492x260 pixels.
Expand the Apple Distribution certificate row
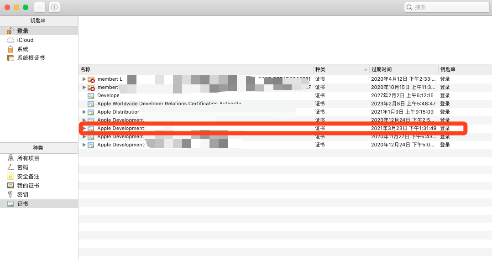coord(84,112)
